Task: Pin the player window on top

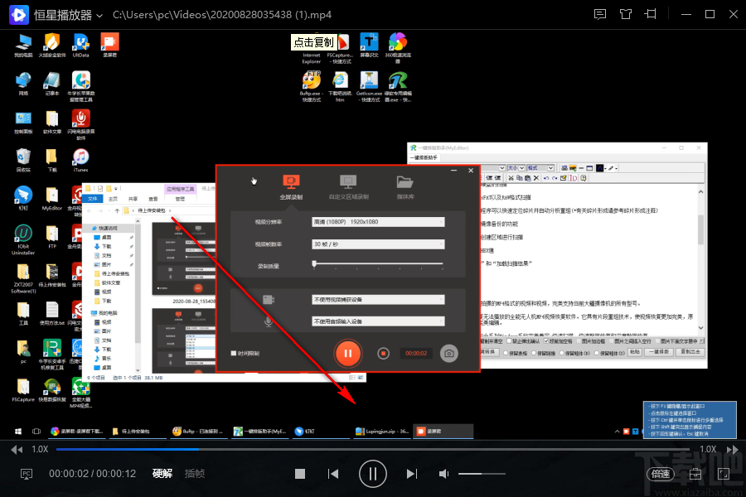Action: pyautogui.click(x=651, y=14)
